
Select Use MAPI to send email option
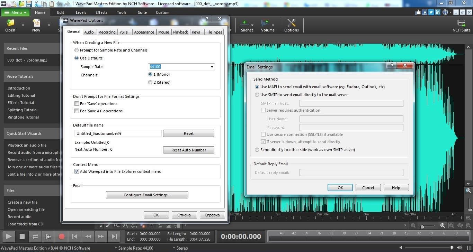click(257, 87)
